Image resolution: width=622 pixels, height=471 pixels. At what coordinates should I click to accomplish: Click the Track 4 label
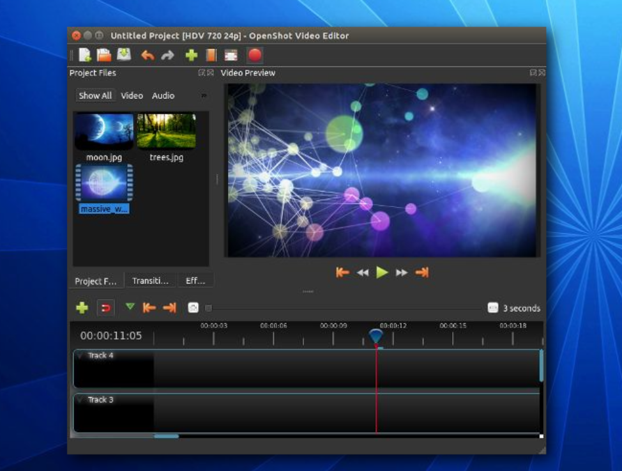point(100,355)
